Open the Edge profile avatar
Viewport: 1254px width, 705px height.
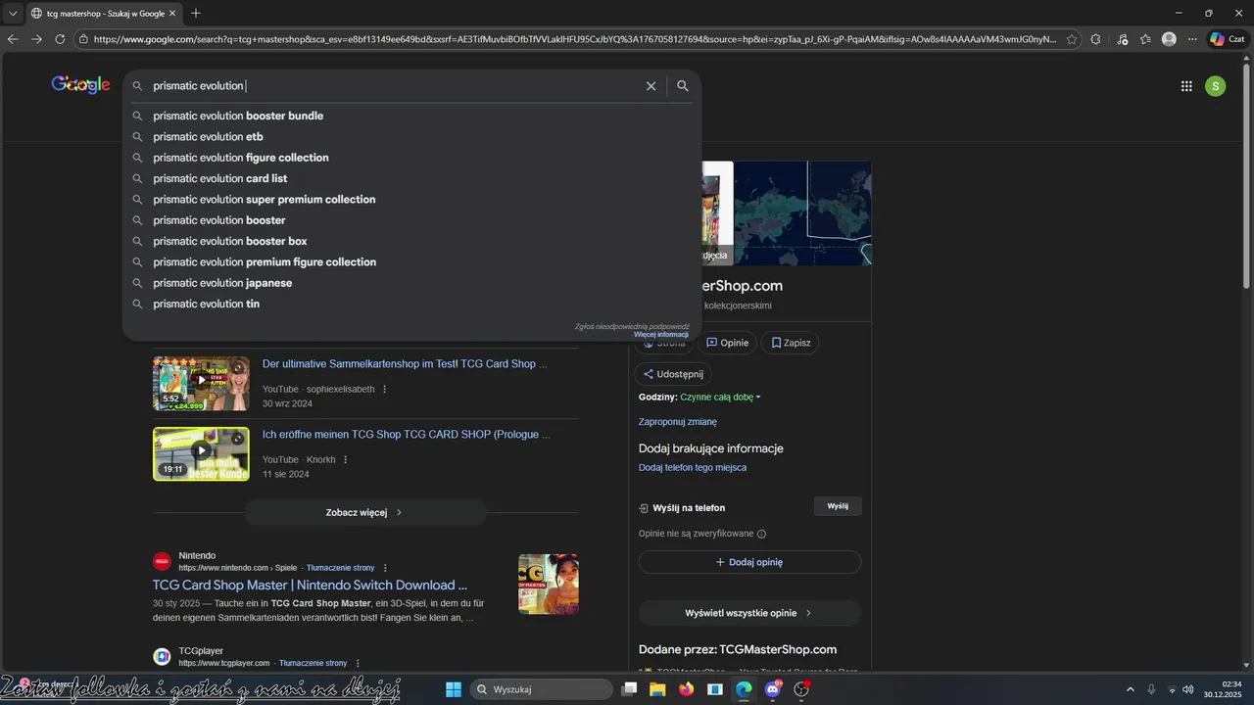click(x=1169, y=39)
